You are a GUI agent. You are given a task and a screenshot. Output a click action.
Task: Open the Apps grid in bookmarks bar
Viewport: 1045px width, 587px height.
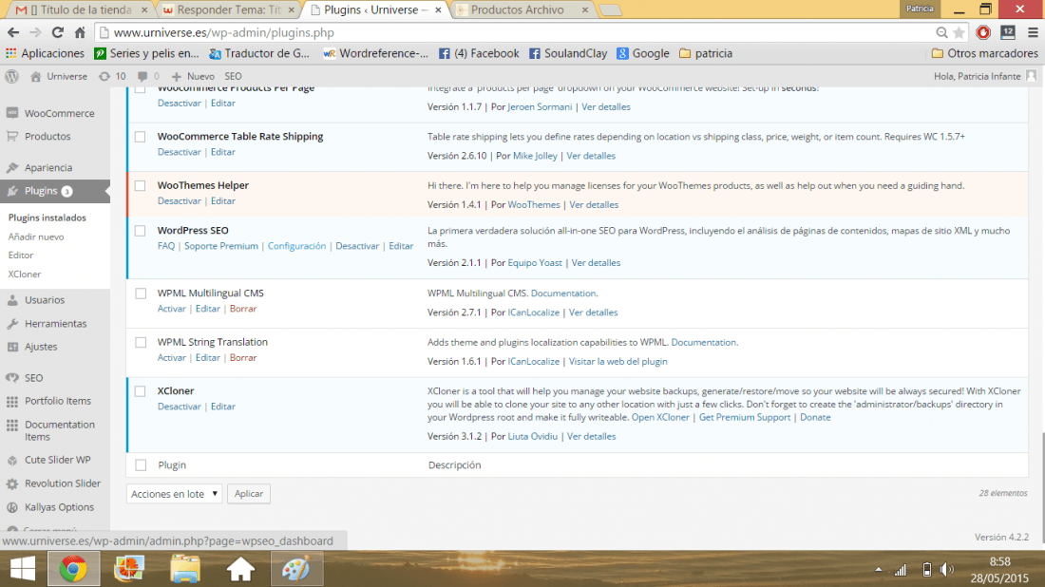pyautogui.click(x=11, y=53)
